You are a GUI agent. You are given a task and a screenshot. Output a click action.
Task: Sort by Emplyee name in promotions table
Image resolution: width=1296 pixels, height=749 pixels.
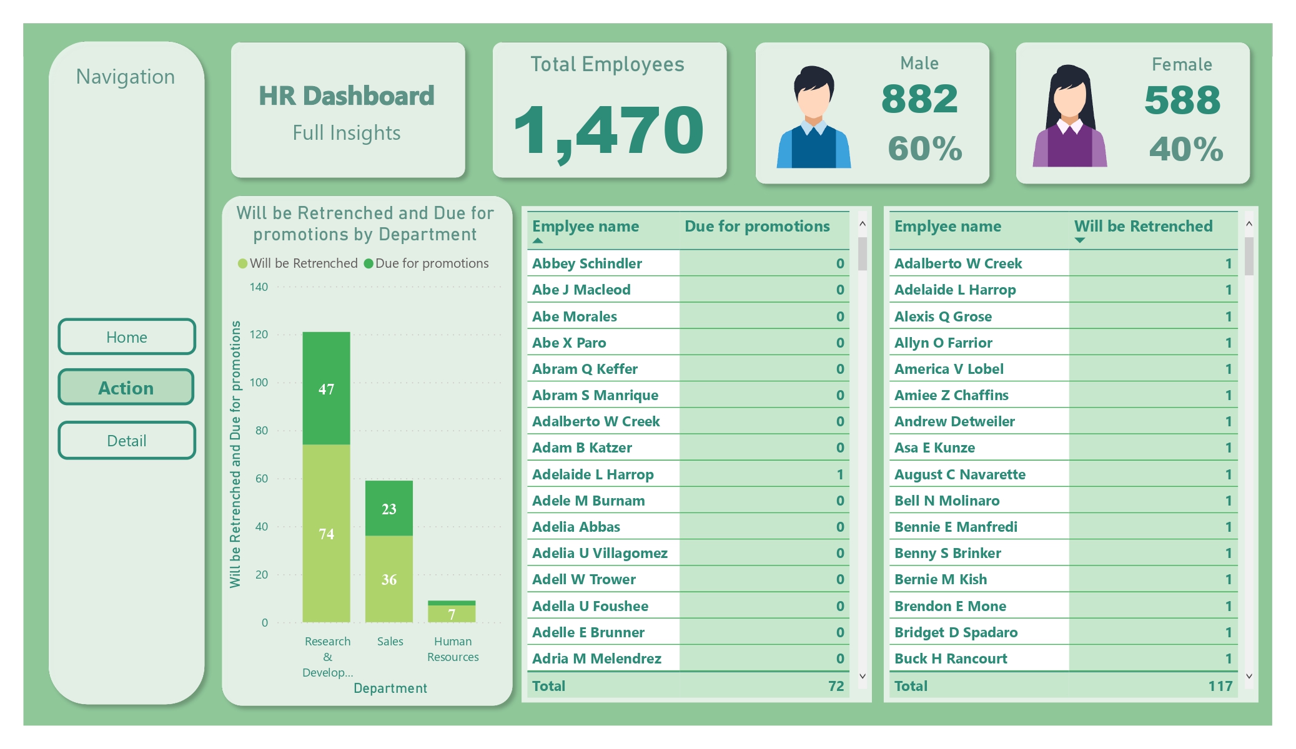585,227
